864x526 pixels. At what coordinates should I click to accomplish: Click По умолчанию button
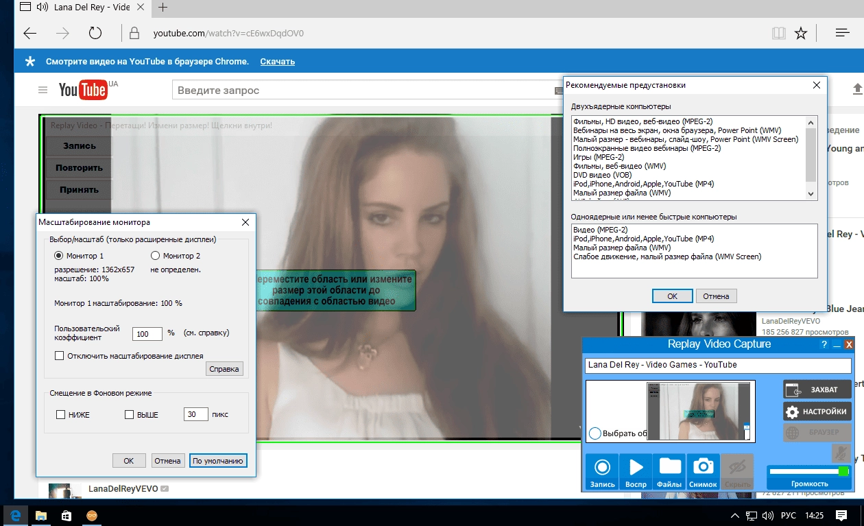point(217,461)
